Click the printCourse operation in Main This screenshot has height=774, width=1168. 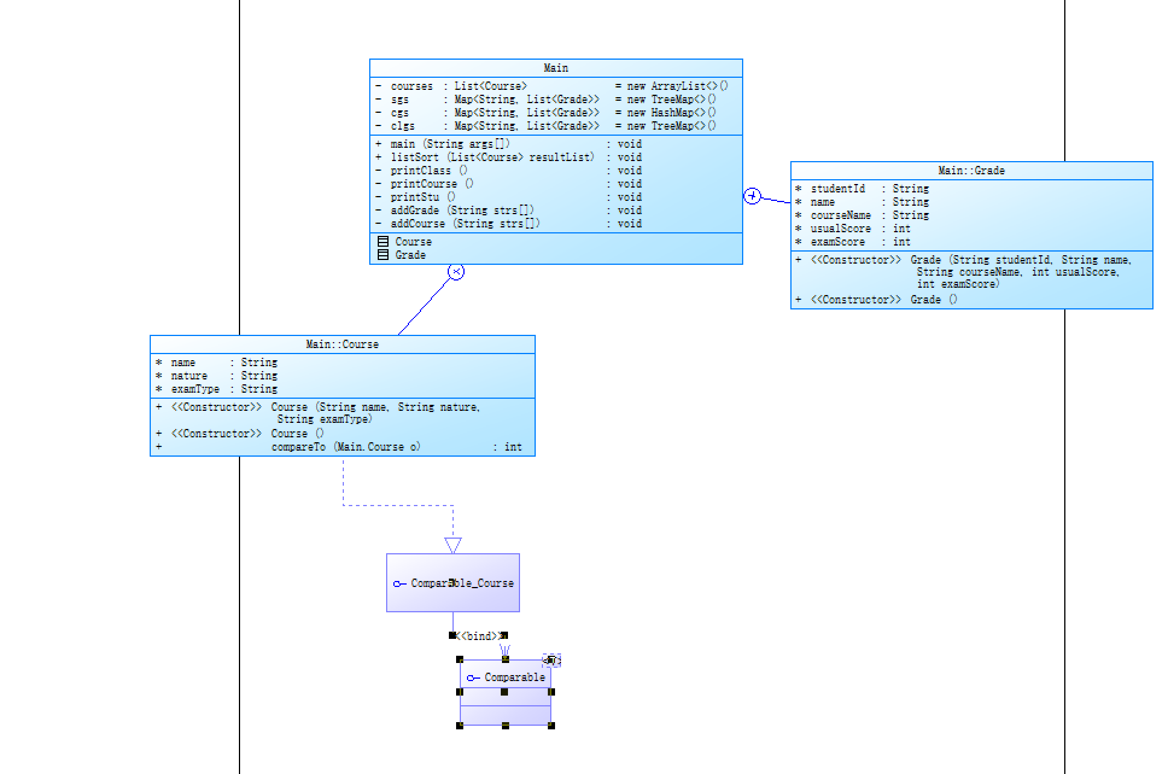pos(424,183)
